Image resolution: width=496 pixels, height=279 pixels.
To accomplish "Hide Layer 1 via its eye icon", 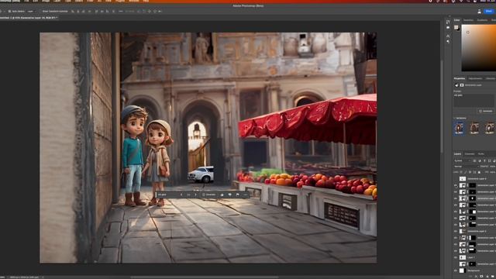I will (x=456, y=257).
